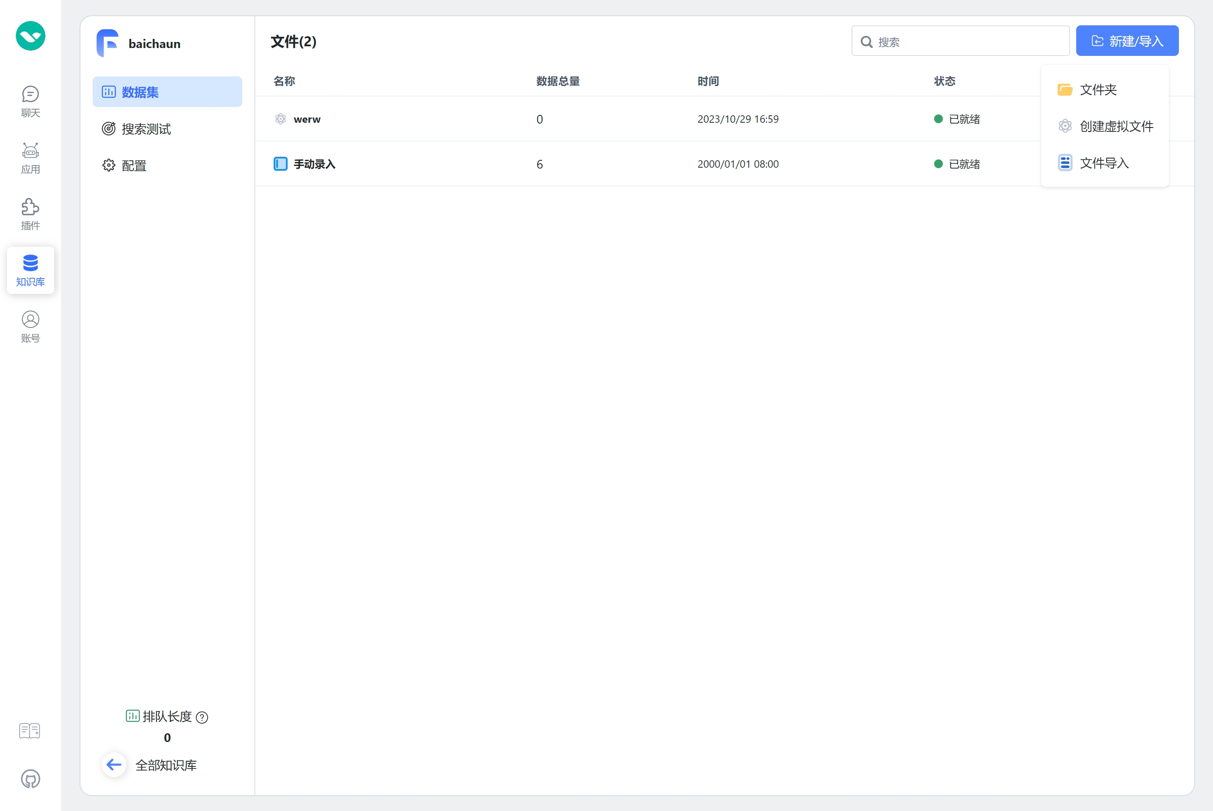Open the Apps (应用) robot icon
Screen dimensions: 1213x811
point(30,158)
